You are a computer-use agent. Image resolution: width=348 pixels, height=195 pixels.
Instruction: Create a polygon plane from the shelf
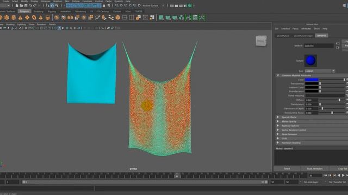[27, 17]
